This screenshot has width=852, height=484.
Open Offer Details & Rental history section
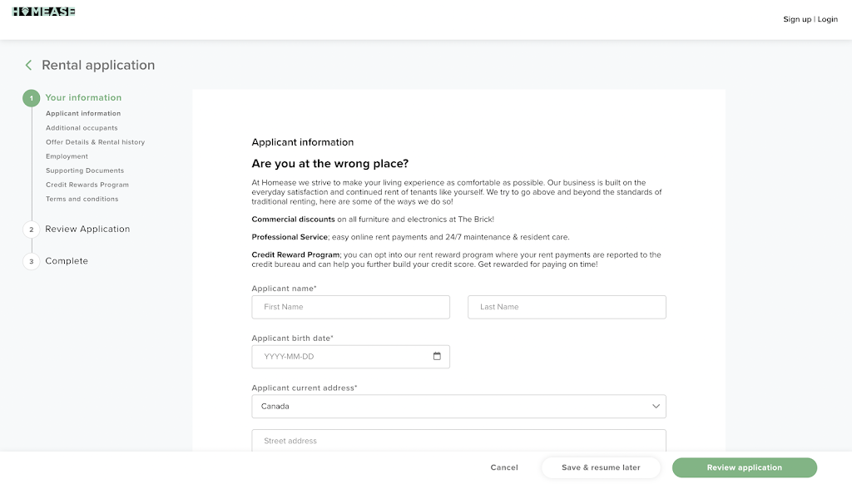point(95,141)
